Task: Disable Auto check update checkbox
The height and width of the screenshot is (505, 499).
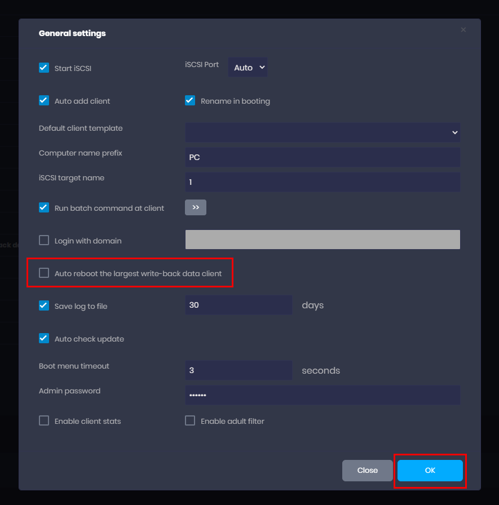Action: pos(44,339)
